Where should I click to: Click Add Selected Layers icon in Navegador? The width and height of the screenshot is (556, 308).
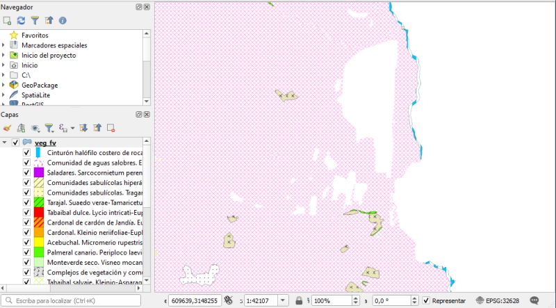coord(7,21)
